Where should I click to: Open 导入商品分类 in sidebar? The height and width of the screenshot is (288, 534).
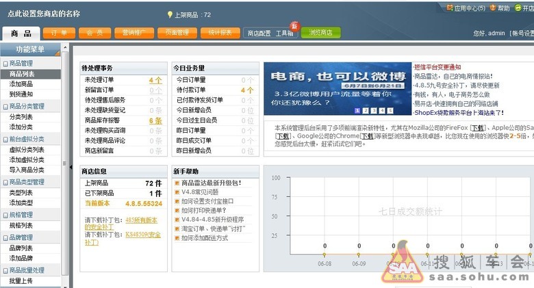27,170
